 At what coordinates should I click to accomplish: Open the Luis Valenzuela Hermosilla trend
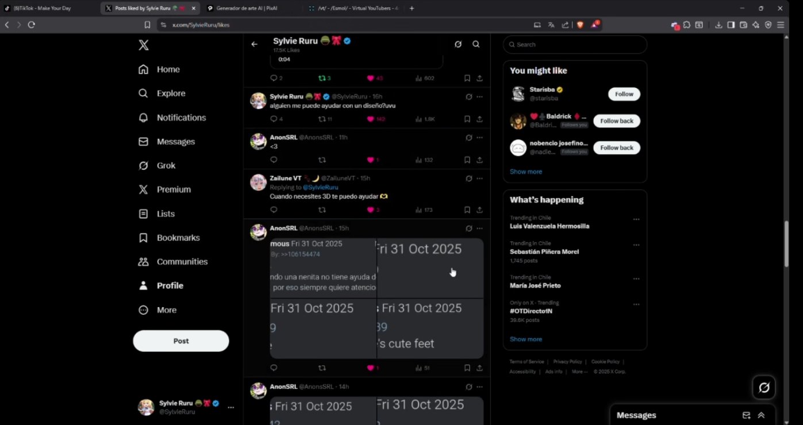tap(550, 226)
